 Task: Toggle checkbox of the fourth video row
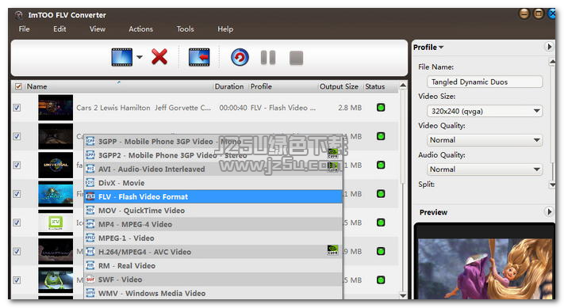click(x=17, y=194)
